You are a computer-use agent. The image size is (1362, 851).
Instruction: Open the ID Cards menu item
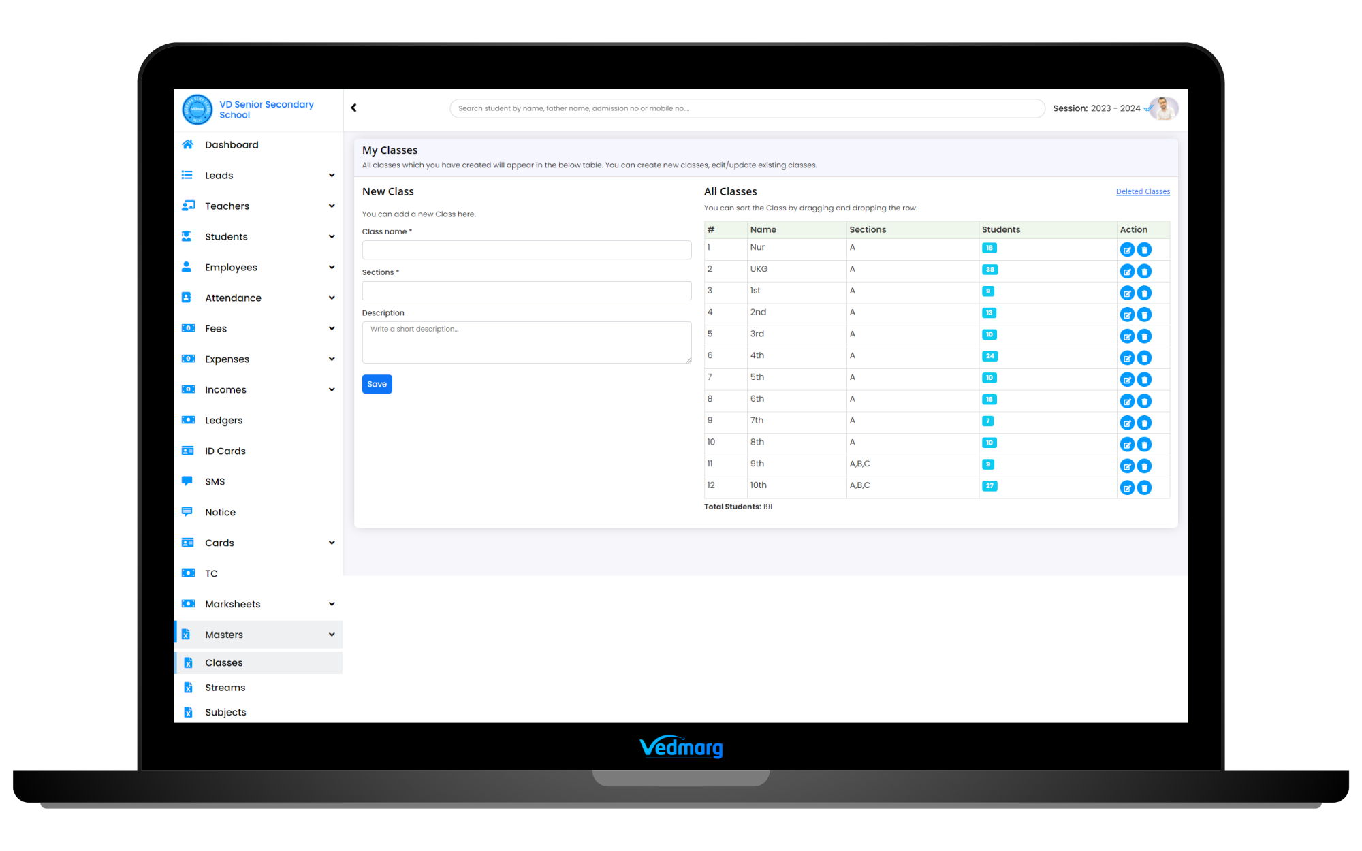225,451
